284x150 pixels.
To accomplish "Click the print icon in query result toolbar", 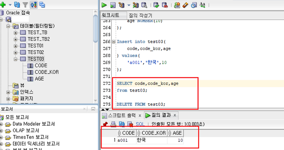I will coord(113,124).
